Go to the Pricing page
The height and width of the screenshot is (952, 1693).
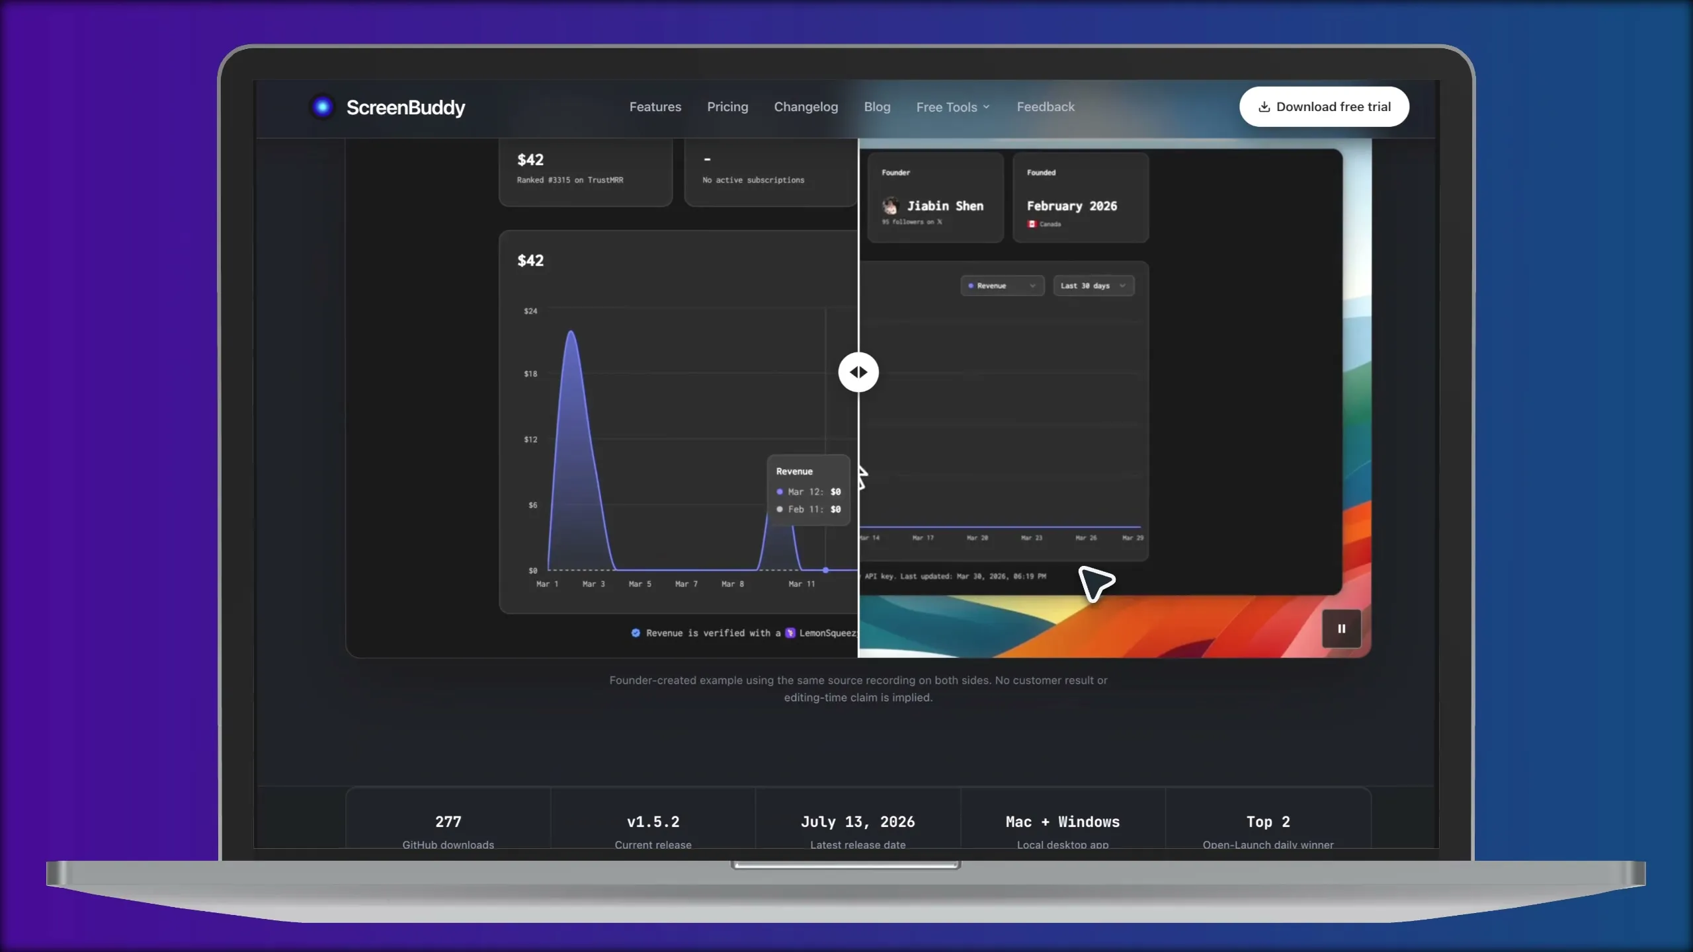pos(727,107)
